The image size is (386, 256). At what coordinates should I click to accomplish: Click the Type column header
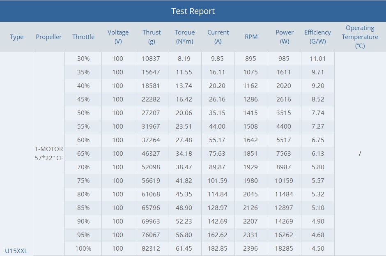tap(17, 37)
